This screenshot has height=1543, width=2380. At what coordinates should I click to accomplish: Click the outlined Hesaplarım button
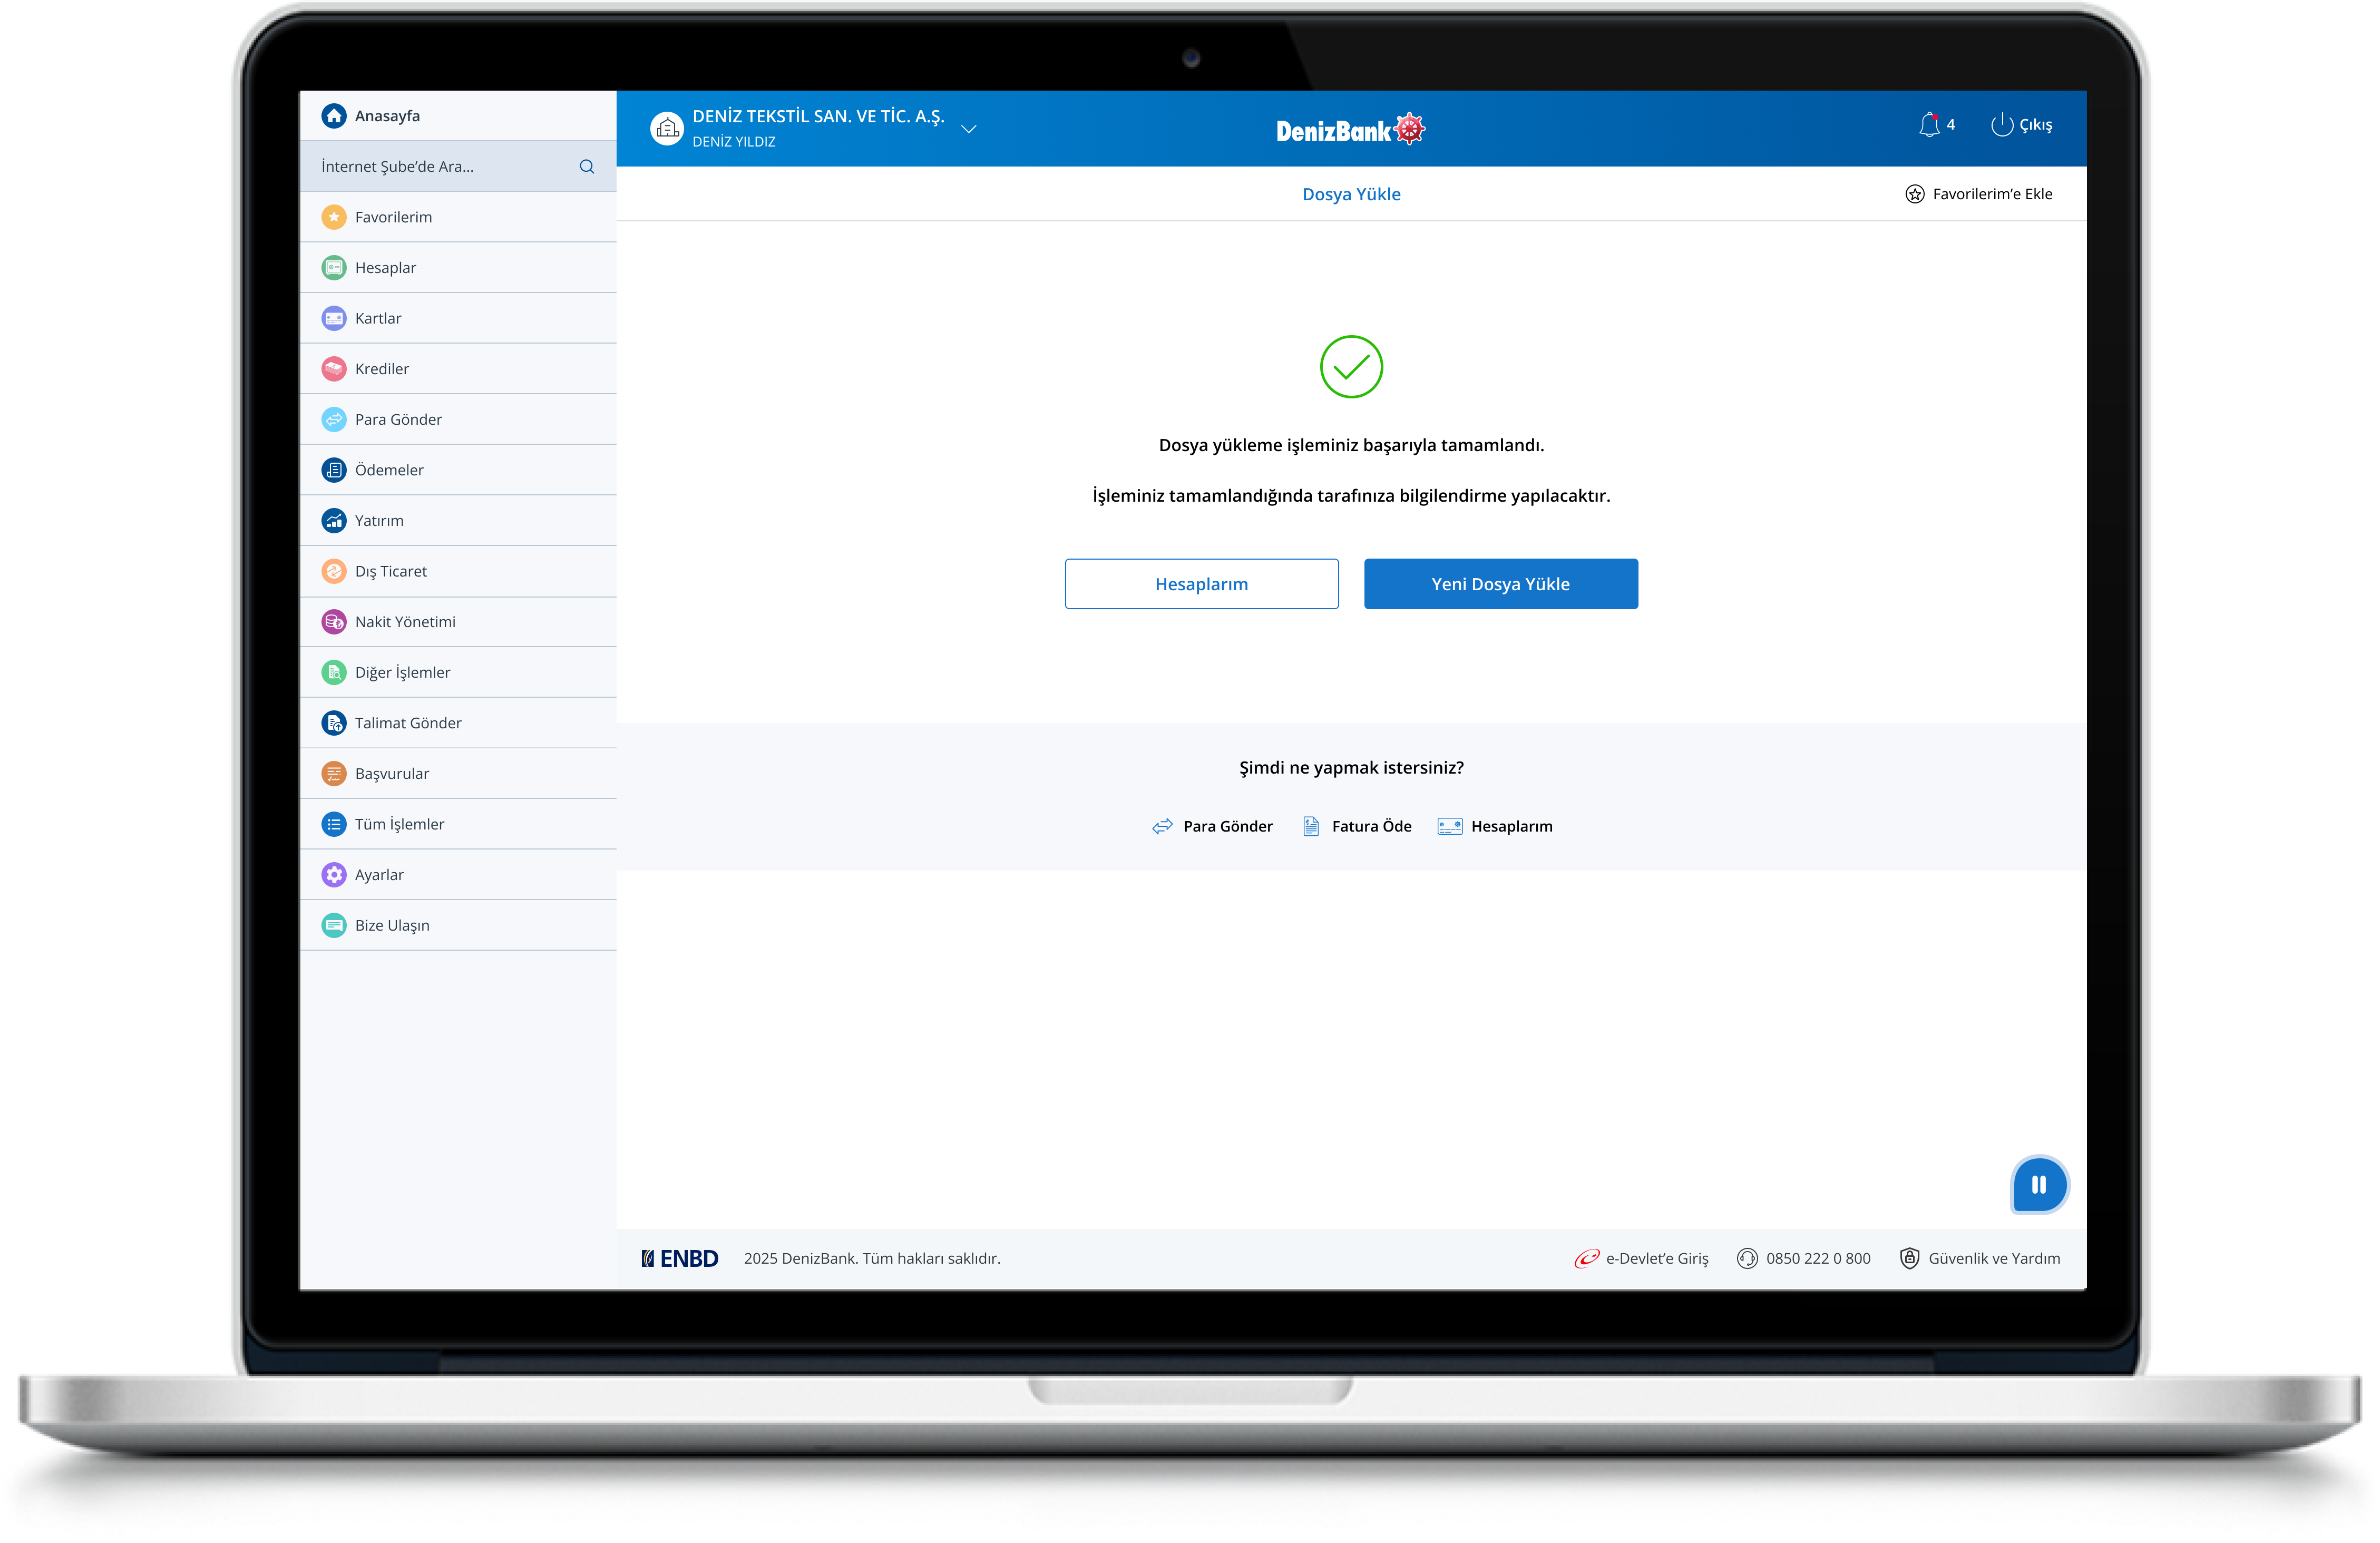pos(1201,584)
